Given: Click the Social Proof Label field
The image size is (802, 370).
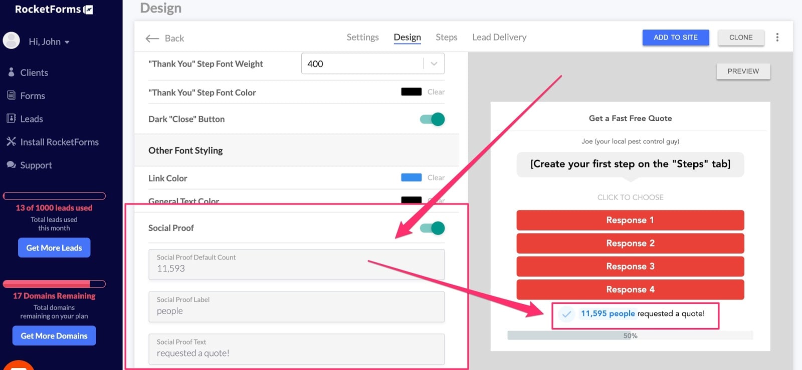Looking at the screenshot, I should click(297, 306).
